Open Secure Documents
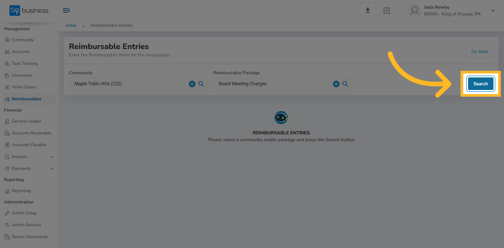This screenshot has height=248, width=504. pos(30,237)
